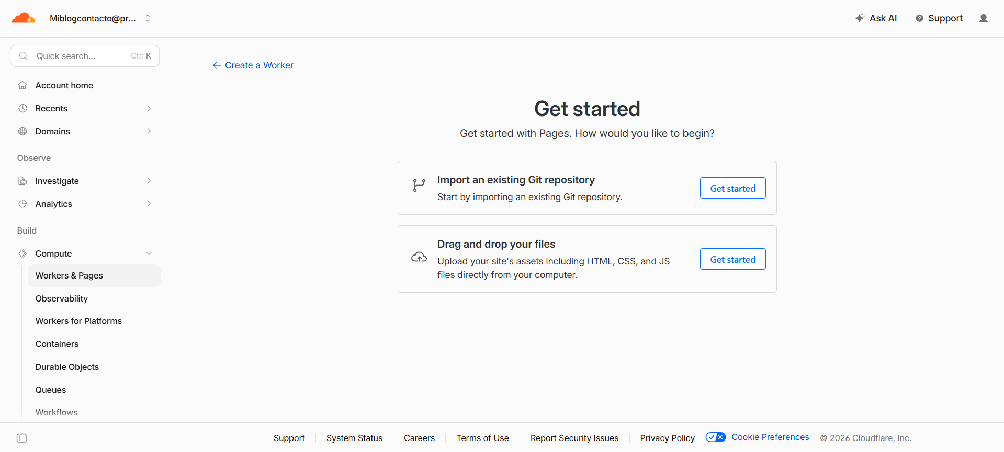Viewport: 1004px width, 452px height.
Task: Click the Recents clock icon
Action: point(22,108)
